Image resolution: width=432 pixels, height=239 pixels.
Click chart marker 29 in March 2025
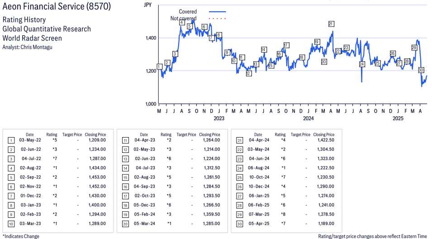click(414, 47)
